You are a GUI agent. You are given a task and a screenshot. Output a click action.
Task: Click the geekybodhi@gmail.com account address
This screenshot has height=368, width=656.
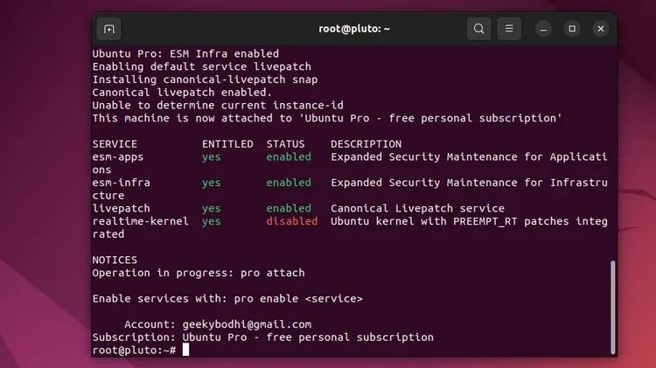click(247, 324)
